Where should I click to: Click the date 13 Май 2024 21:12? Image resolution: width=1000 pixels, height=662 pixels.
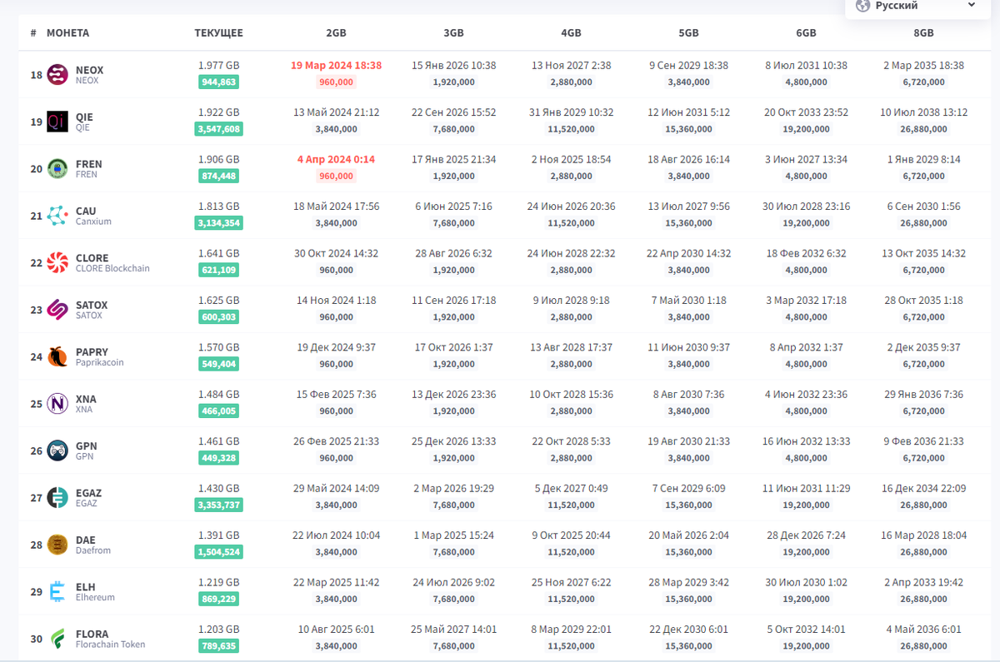[336, 112]
